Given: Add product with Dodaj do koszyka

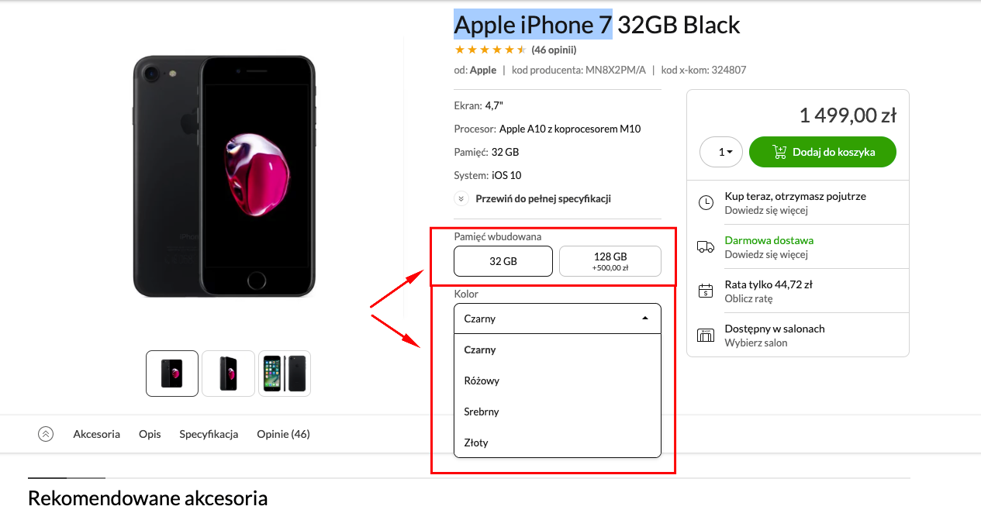Looking at the screenshot, I should [823, 152].
